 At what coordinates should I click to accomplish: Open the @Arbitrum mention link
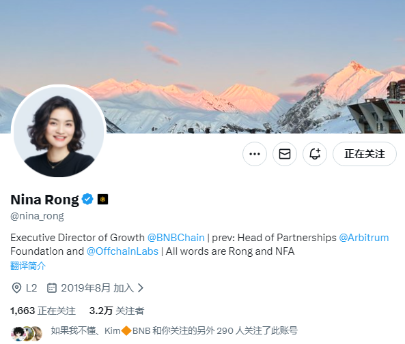(x=363, y=238)
